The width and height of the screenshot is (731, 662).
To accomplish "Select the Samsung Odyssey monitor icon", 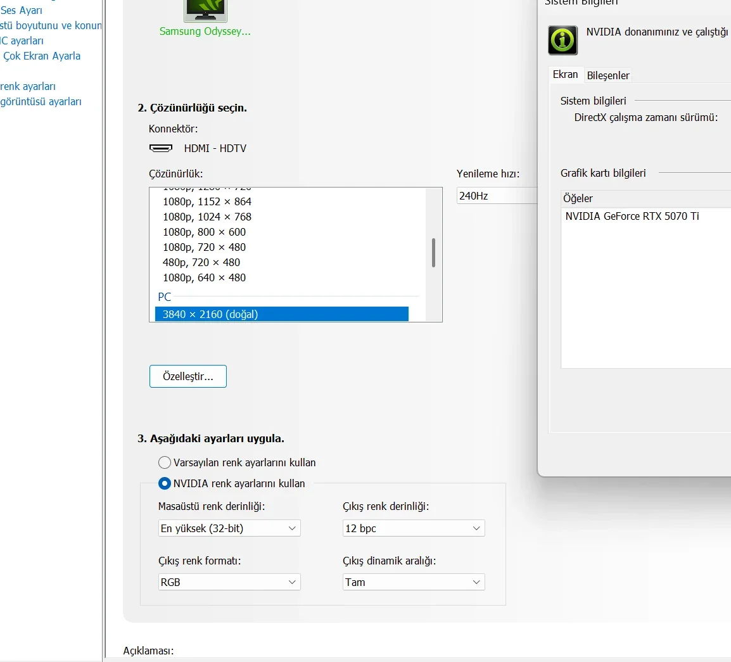I will (206, 10).
